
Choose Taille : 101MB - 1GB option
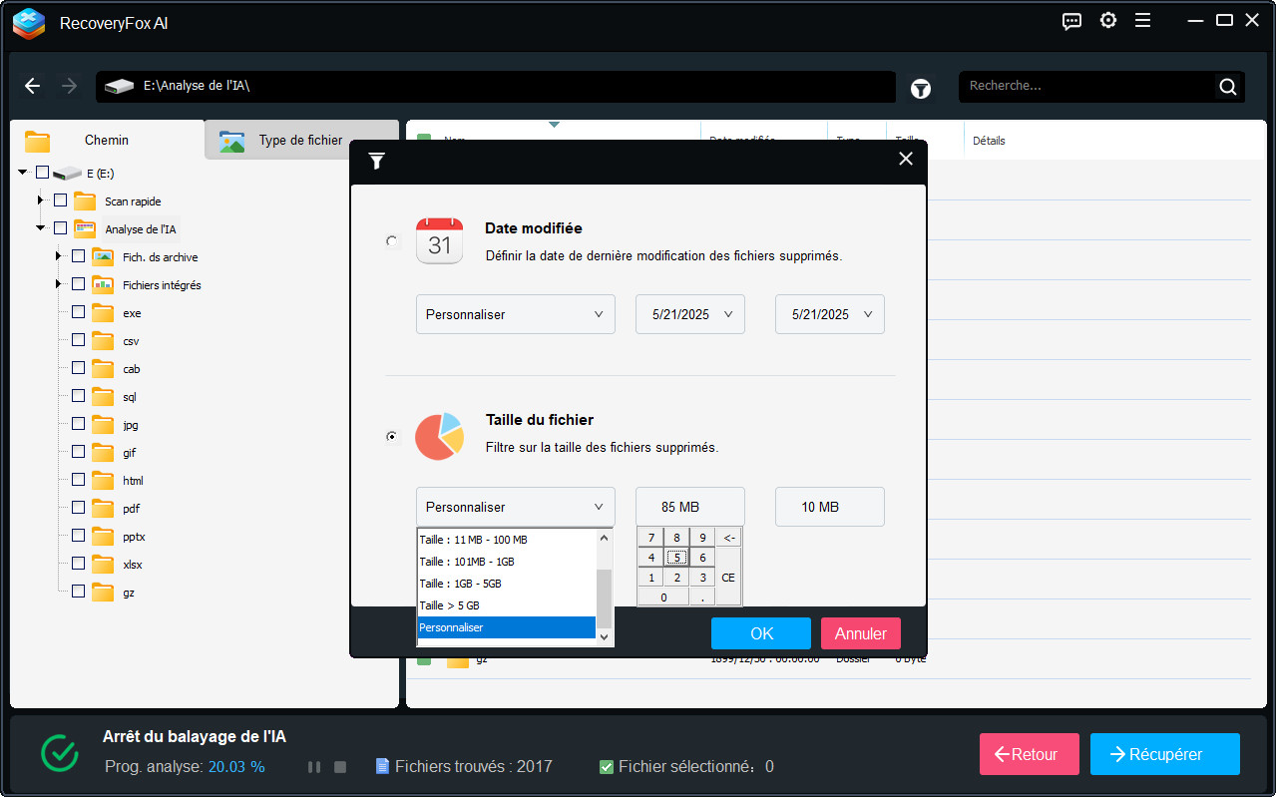click(506, 562)
